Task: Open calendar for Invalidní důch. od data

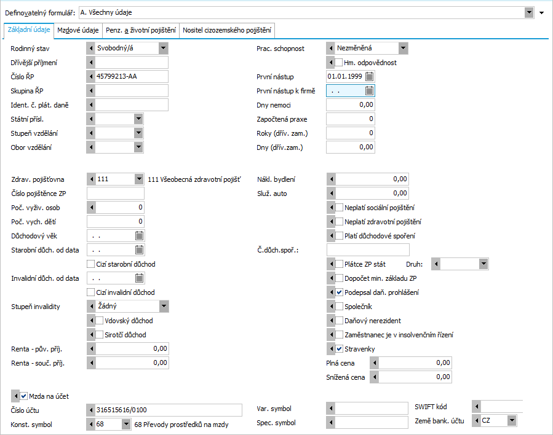Action: [x=139, y=278]
